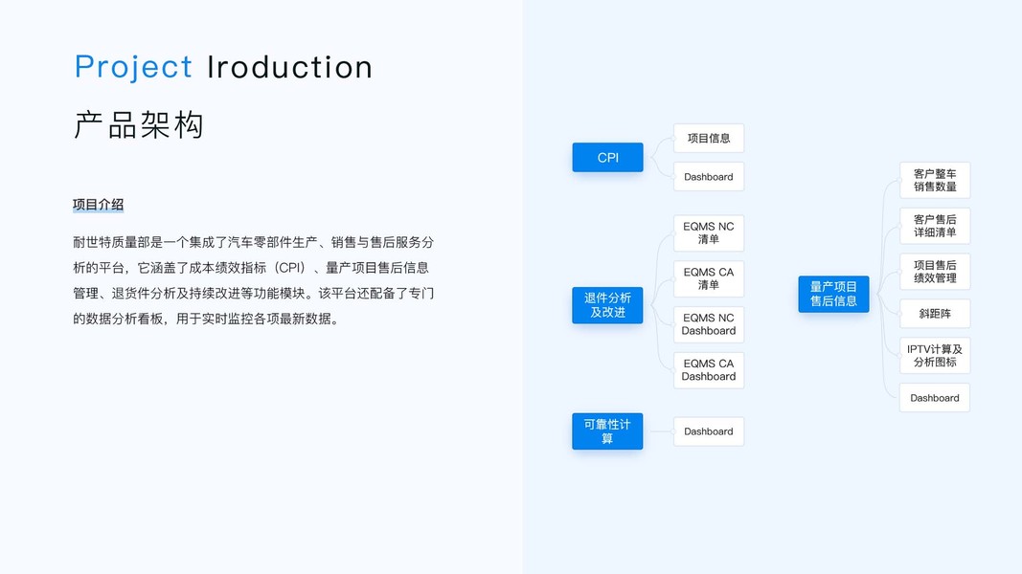1022x574 pixels.
Task: Click the Dashboard node beside CPI
Action: 709,176
